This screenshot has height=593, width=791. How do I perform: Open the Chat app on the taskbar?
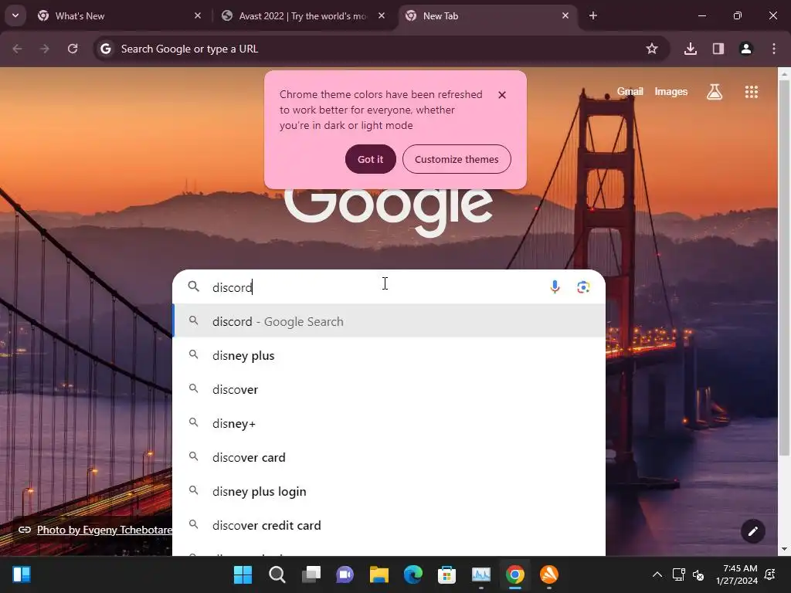[345, 574]
